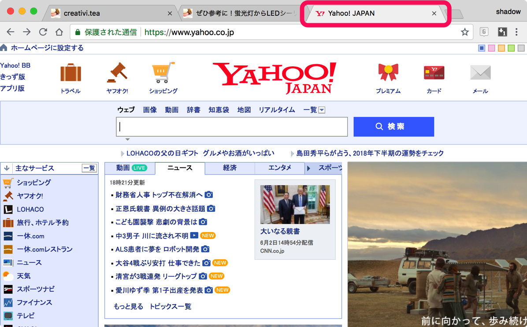527x327 pixels.
Task: Click the browser forward arrow
Action: (27, 32)
